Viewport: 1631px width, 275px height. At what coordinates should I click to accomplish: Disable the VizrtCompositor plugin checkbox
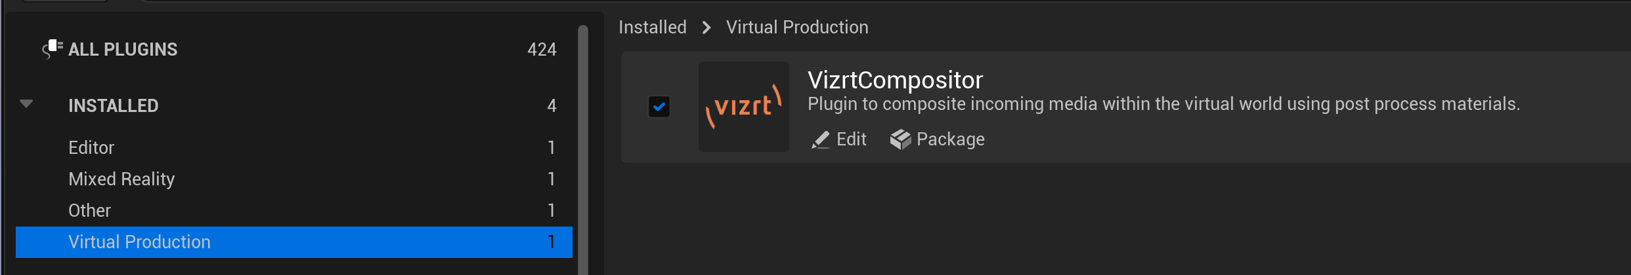[x=659, y=107]
